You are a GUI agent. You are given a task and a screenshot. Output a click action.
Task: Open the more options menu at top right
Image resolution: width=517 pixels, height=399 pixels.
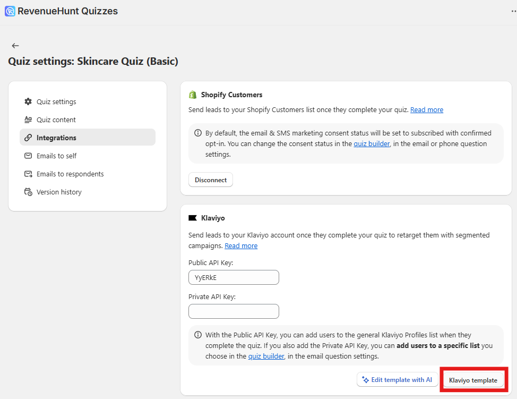click(514, 11)
